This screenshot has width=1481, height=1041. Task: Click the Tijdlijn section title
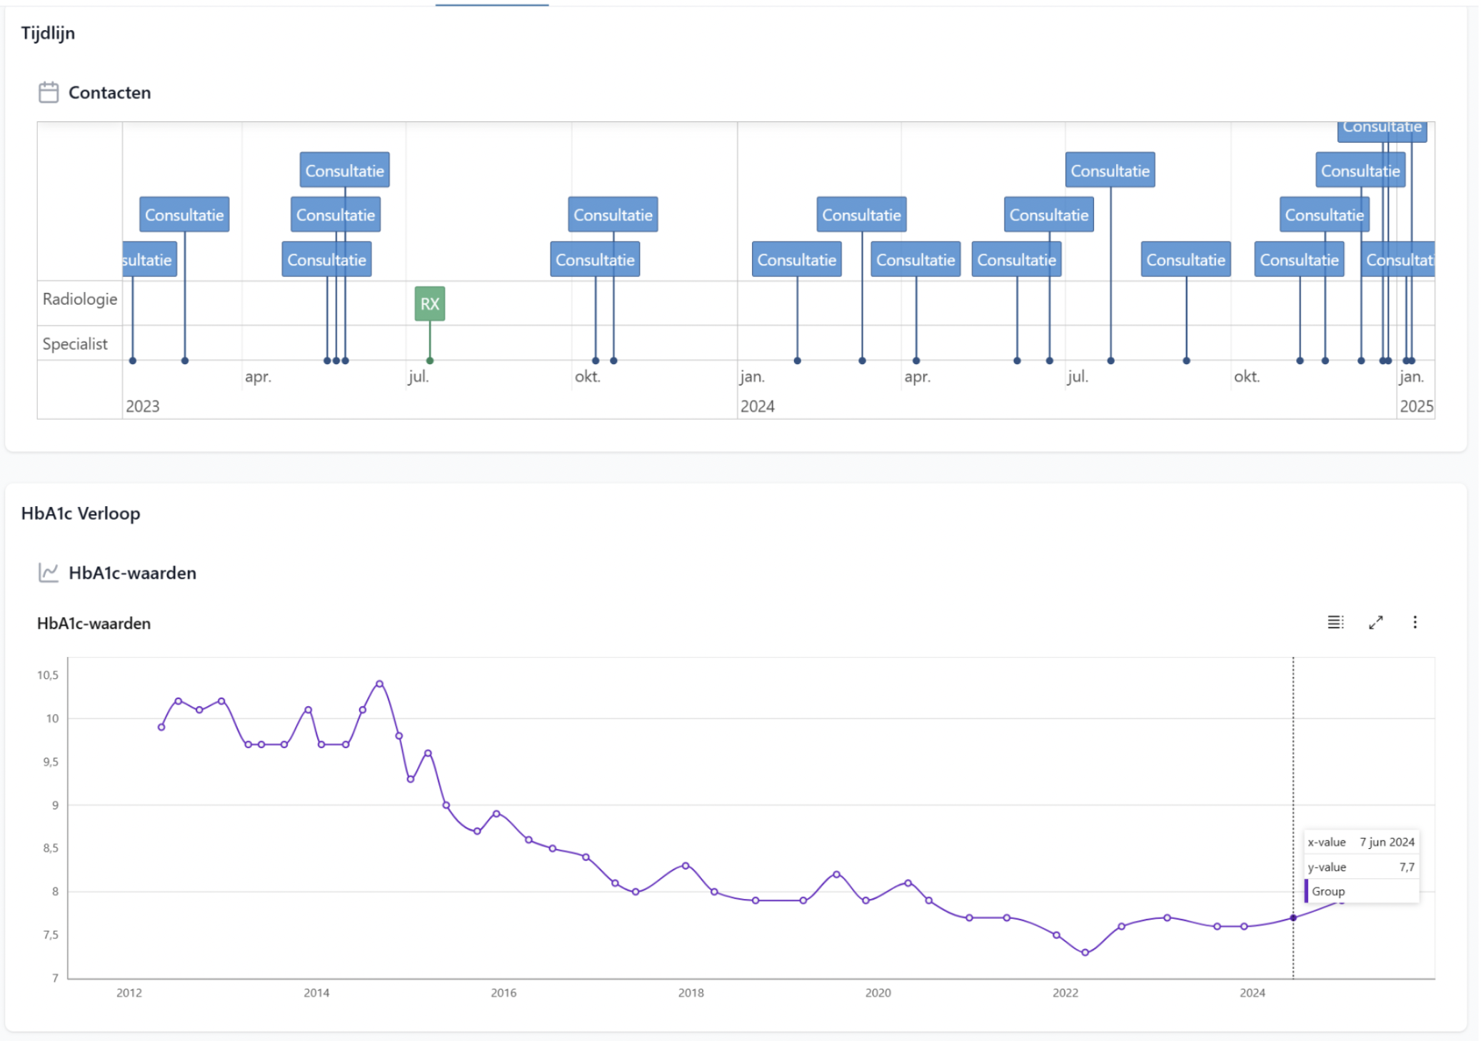coord(48,33)
